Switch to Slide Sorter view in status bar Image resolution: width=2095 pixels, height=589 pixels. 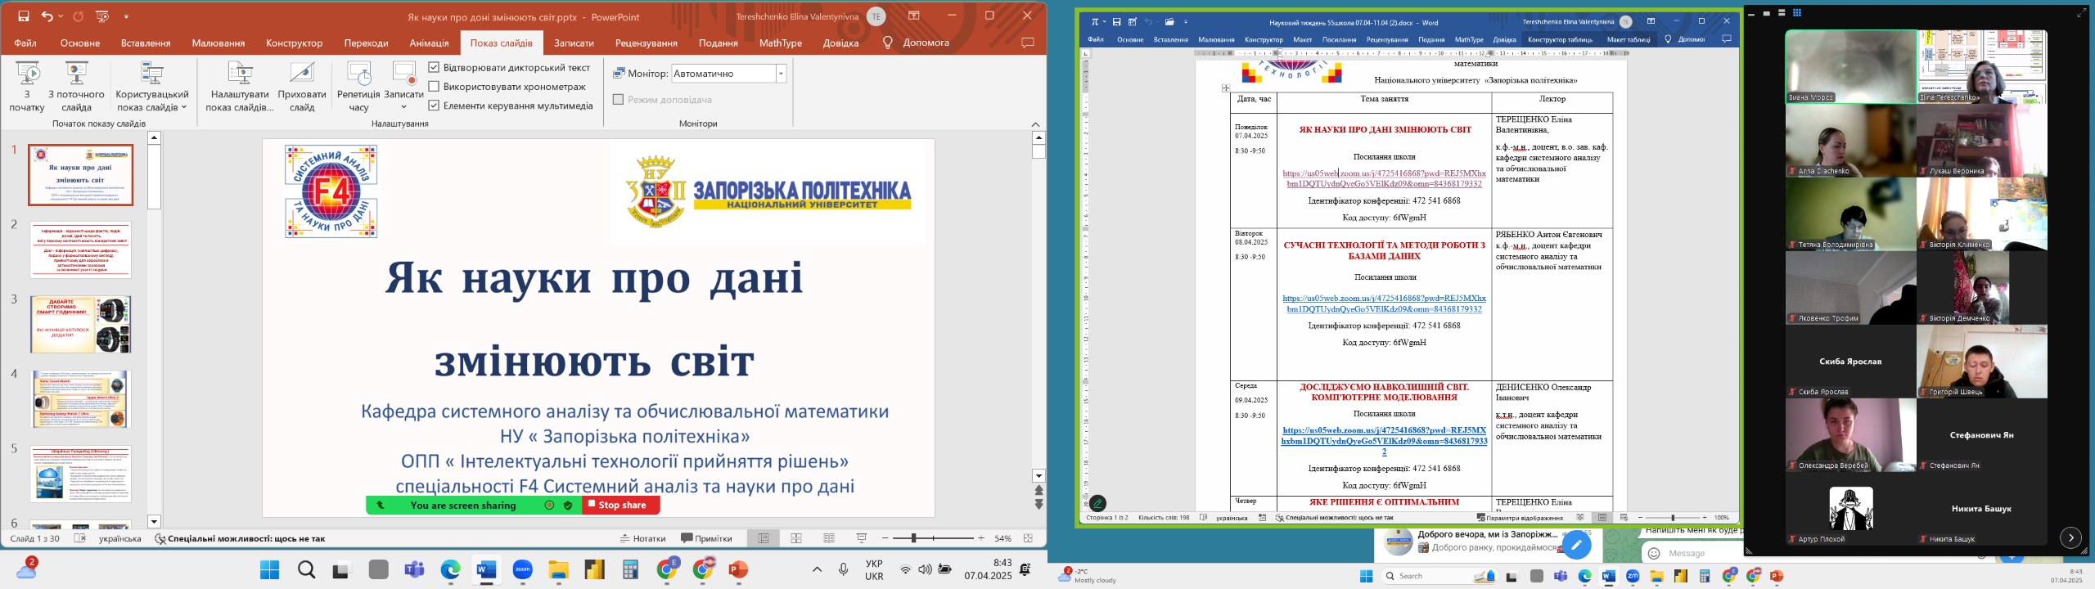coord(796,538)
